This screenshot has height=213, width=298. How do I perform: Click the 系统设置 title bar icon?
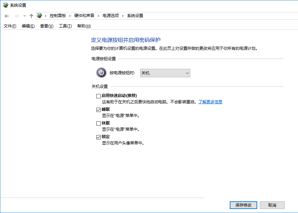[5, 5]
